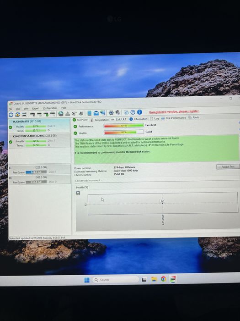Open the Report menu
The height and width of the screenshot is (321, 240).
click(x=36, y=109)
